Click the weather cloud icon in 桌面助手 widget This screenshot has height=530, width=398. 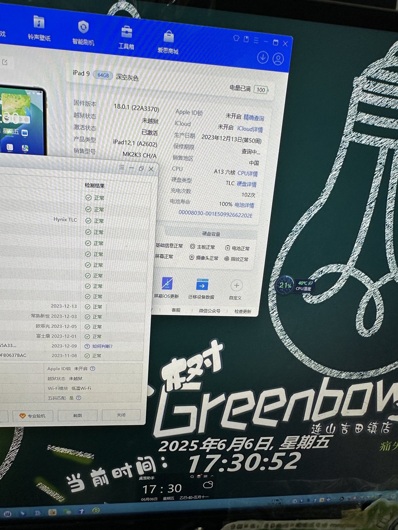pos(208,485)
